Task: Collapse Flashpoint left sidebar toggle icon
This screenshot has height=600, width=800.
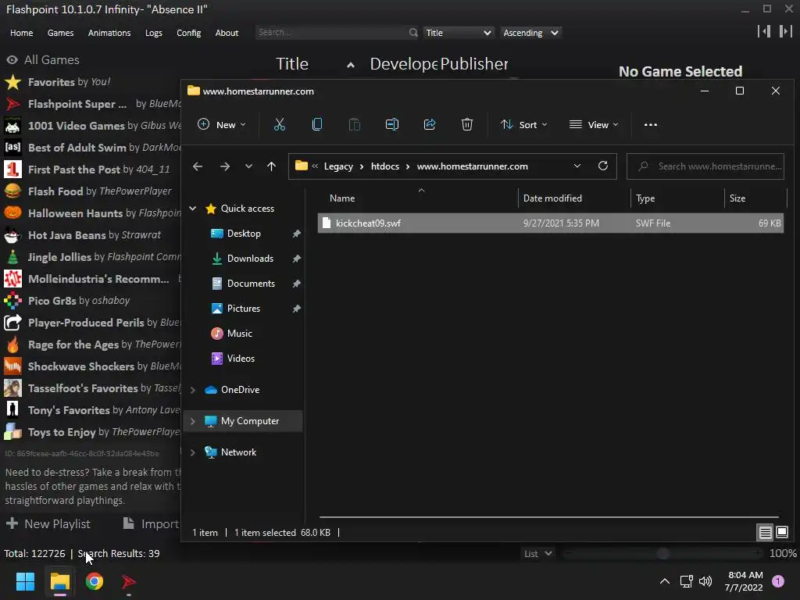Action: tap(764, 31)
